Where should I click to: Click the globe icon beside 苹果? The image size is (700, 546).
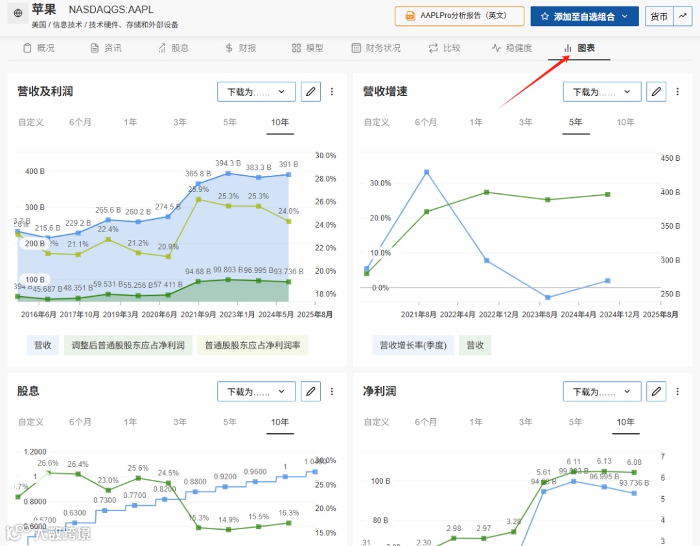tap(18, 13)
